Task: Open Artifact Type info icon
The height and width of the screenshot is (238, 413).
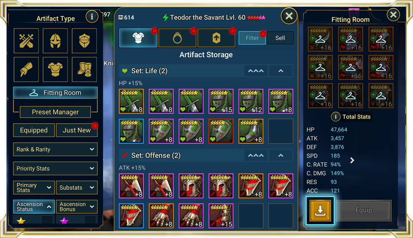Action: click(x=92, y=17)
